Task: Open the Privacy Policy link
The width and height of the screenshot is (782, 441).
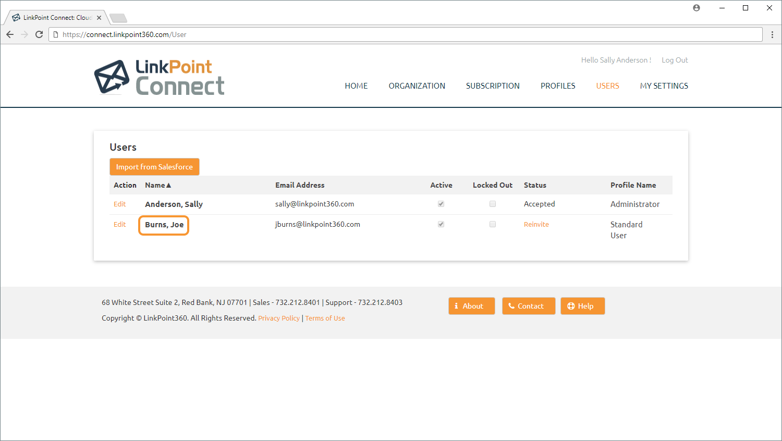Action: (279, 318)
